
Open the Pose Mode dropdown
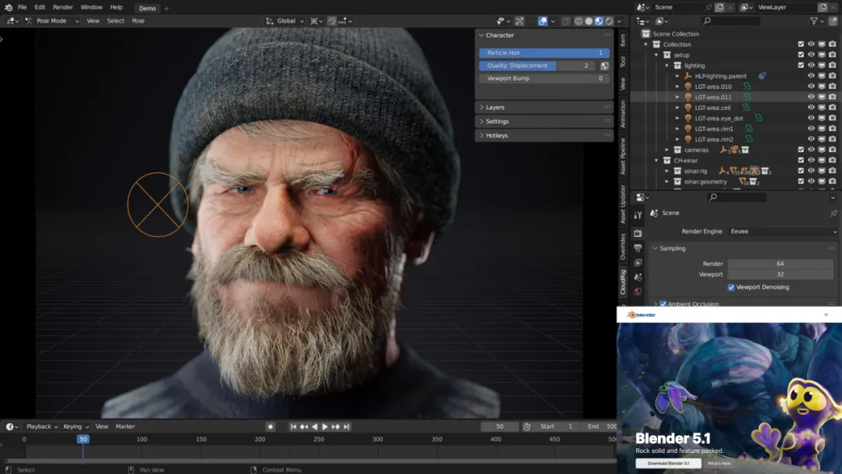pyautogui.click(x=52, y=21)
